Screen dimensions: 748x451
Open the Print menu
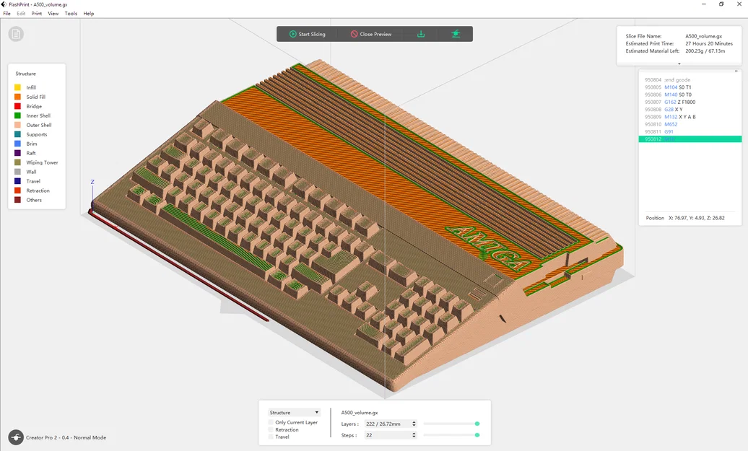[x=36, y=13]
